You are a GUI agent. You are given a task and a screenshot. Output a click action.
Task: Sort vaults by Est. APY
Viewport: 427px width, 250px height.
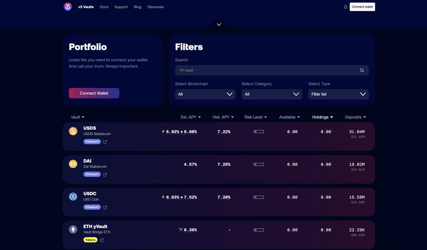click(x=191, y=117)
